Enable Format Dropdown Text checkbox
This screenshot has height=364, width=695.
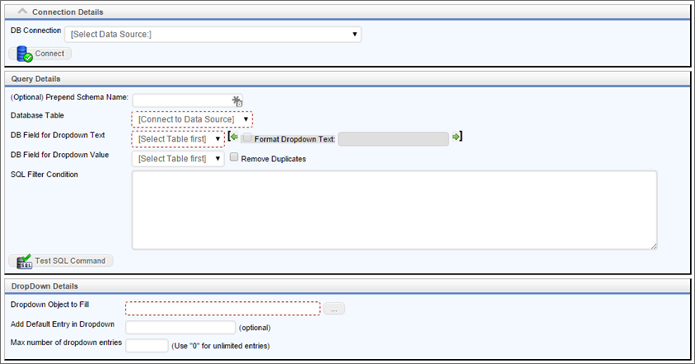247,138
